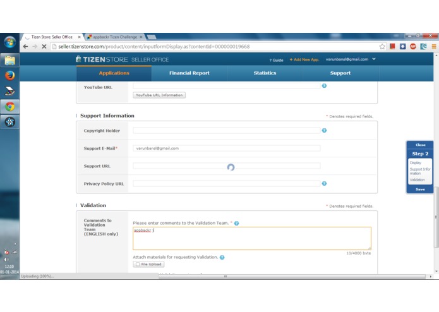Click the teal extension icon in toolbar
Viewport: 439px width, 312px height.
(x=423, y=47)
